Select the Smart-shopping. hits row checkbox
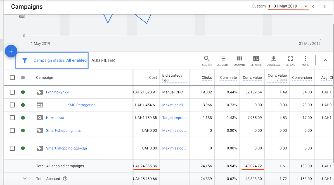This screenshot has height=185, width=334. point(12,130)
